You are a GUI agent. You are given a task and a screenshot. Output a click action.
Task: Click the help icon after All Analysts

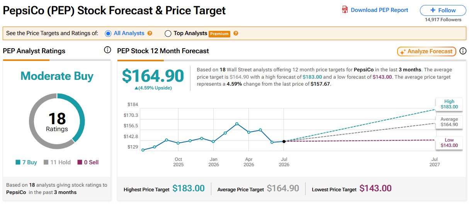click(150, 34)
